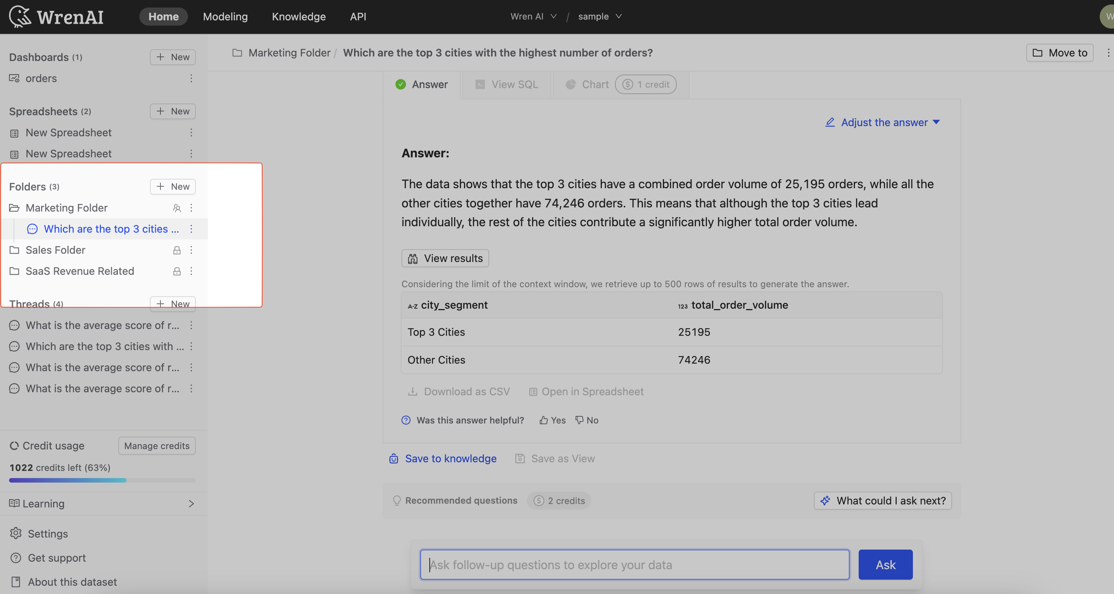Click user avatar in top right
Screen dimensions: 1114x594
point(1108,17)
